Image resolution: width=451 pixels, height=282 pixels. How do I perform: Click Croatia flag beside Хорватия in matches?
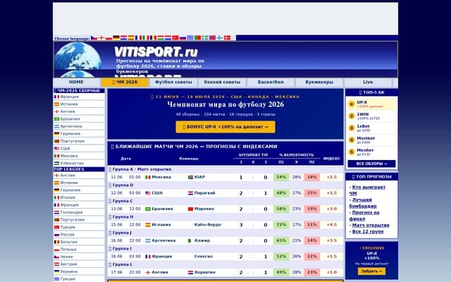[190, 272]
